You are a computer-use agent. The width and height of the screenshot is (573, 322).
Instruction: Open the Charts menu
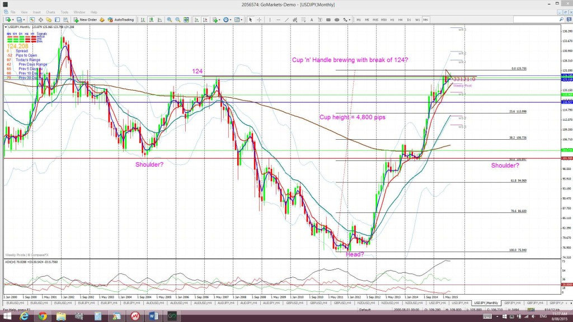point(50,12)
